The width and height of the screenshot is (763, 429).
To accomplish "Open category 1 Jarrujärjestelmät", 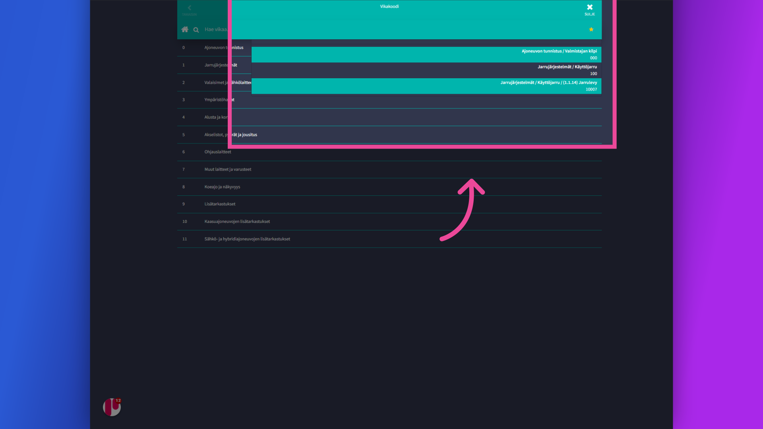I will coord(214,65).
